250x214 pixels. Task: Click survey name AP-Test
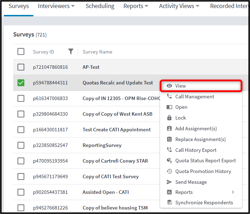(91, 67)
